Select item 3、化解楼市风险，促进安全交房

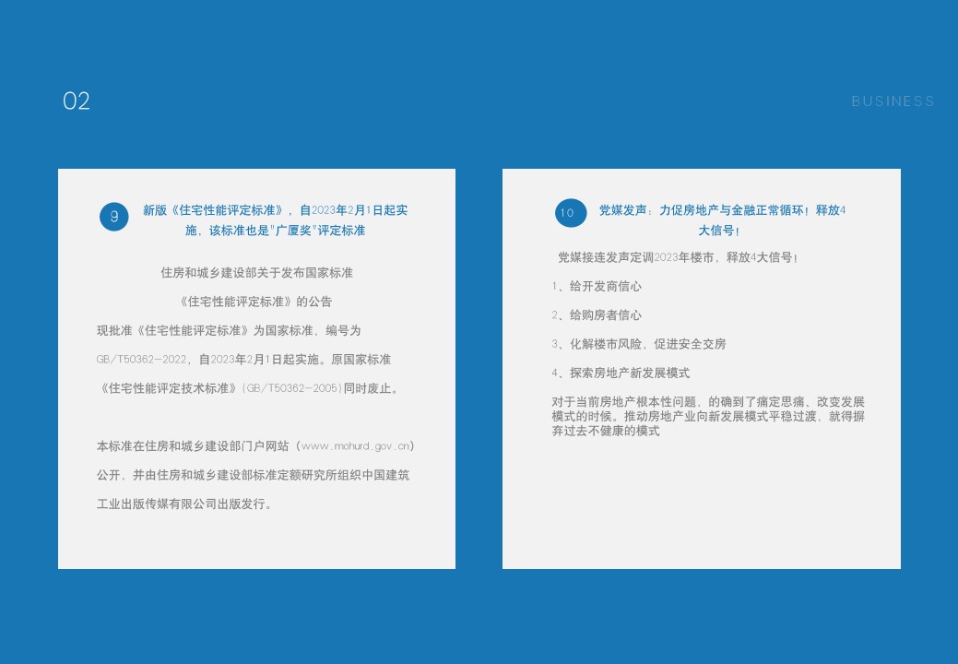click(x=639, y=344)
